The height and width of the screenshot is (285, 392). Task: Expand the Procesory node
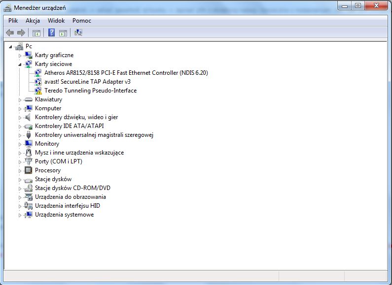20,171
